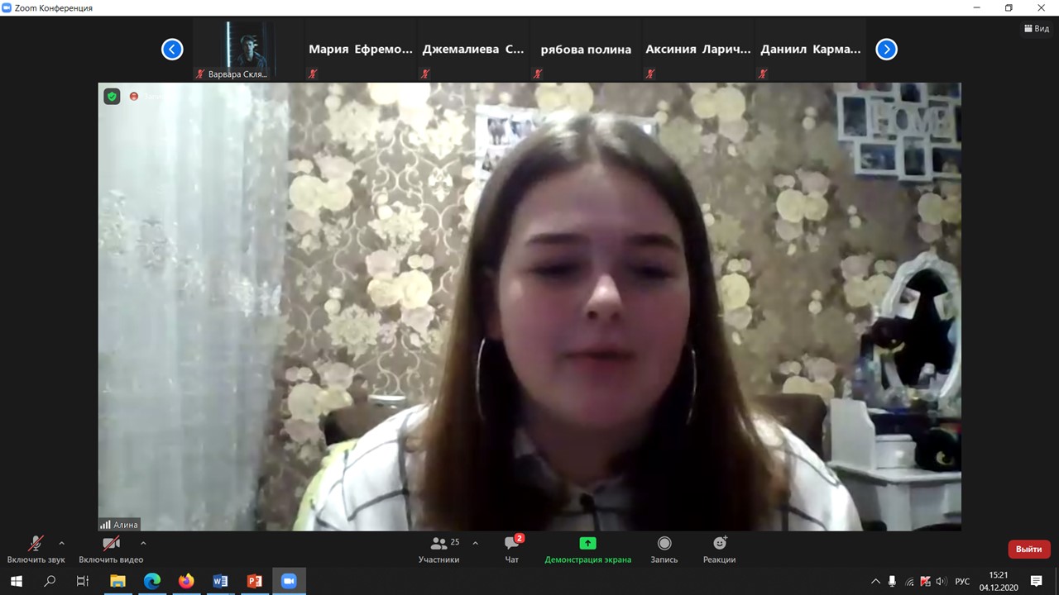
Task: Show hidden system tray icons
Action: point(875,582)
